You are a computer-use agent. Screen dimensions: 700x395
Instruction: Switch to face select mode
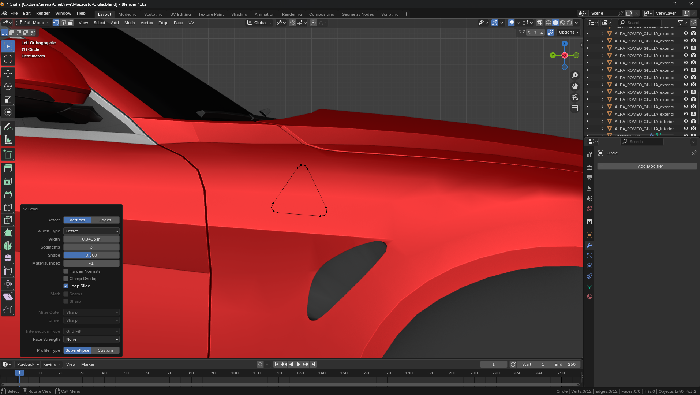pos(71,23)
